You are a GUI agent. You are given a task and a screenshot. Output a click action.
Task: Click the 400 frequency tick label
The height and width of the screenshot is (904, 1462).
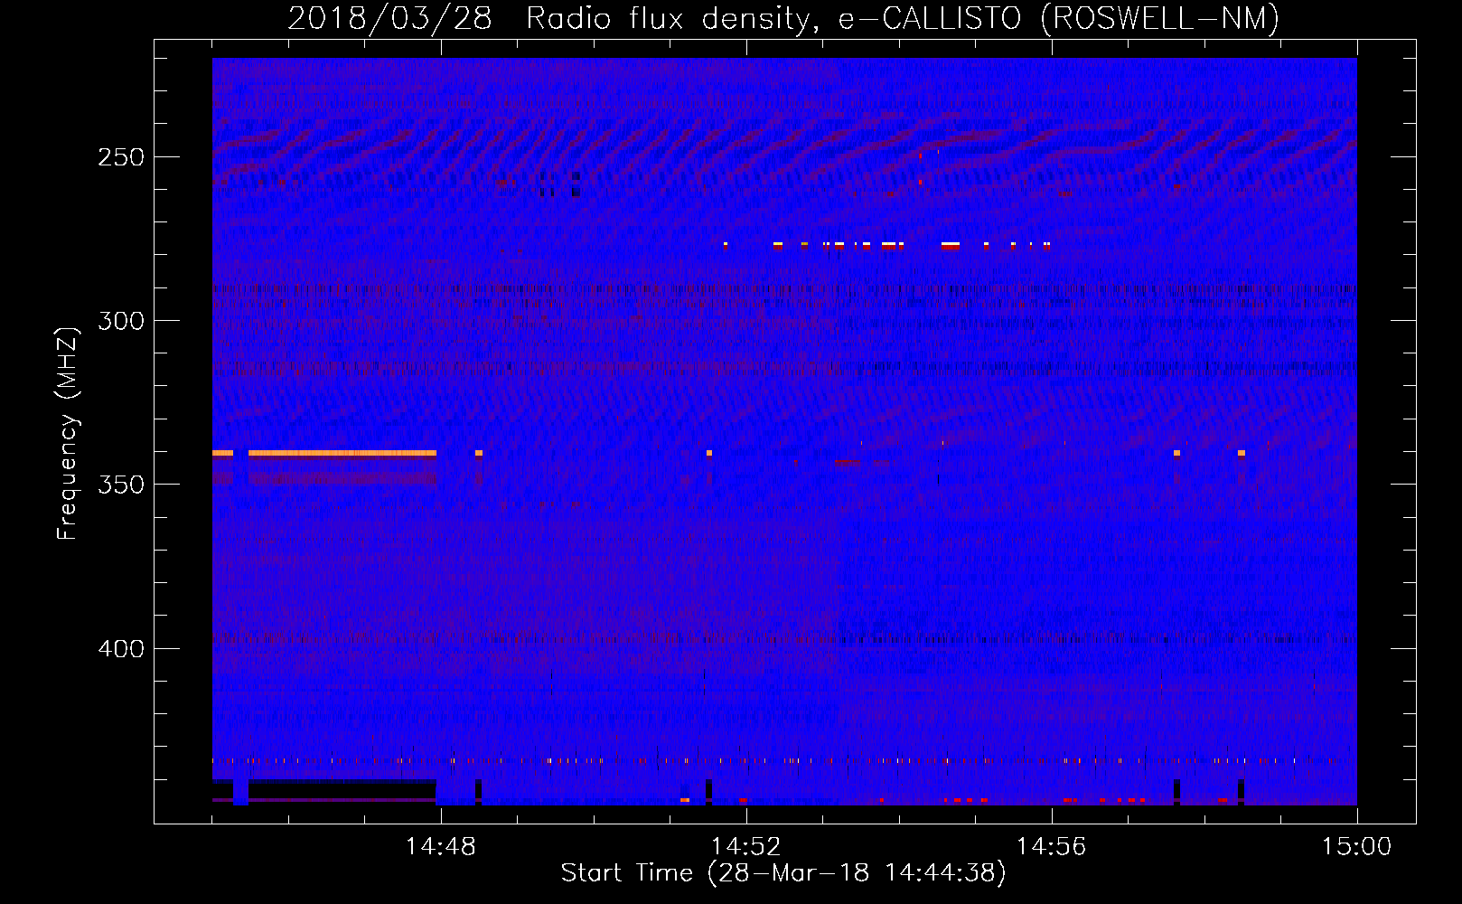point(121,649)
